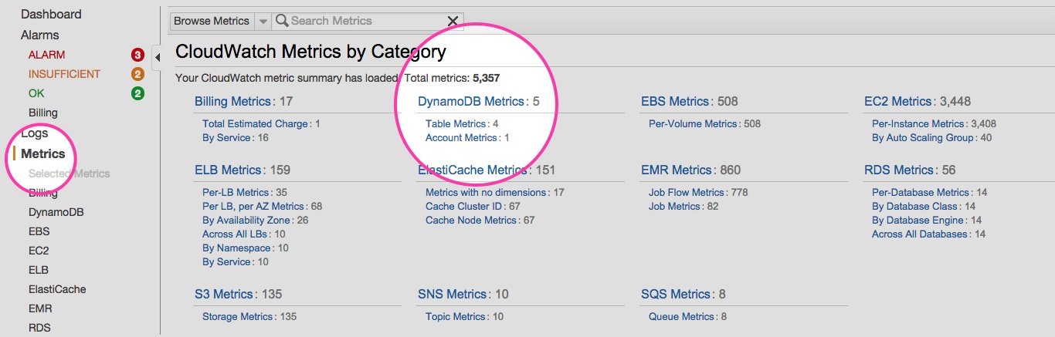Click the green OK count badge
Viewport: 1055px width, 337px height.
tap(137, 93)
